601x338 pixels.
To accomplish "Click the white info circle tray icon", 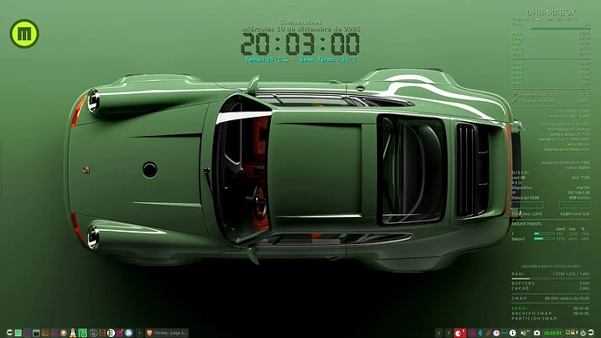I will pos(512,333).
